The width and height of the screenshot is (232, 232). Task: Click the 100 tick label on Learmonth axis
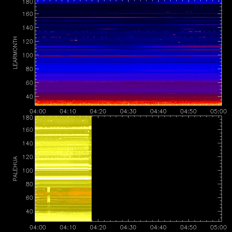(28, 55)
